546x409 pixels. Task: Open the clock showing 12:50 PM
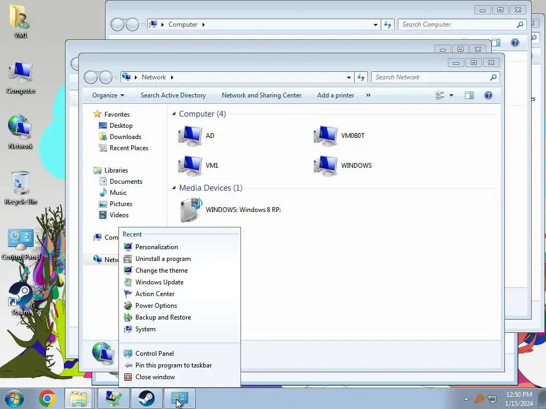[x=519, y=398]
